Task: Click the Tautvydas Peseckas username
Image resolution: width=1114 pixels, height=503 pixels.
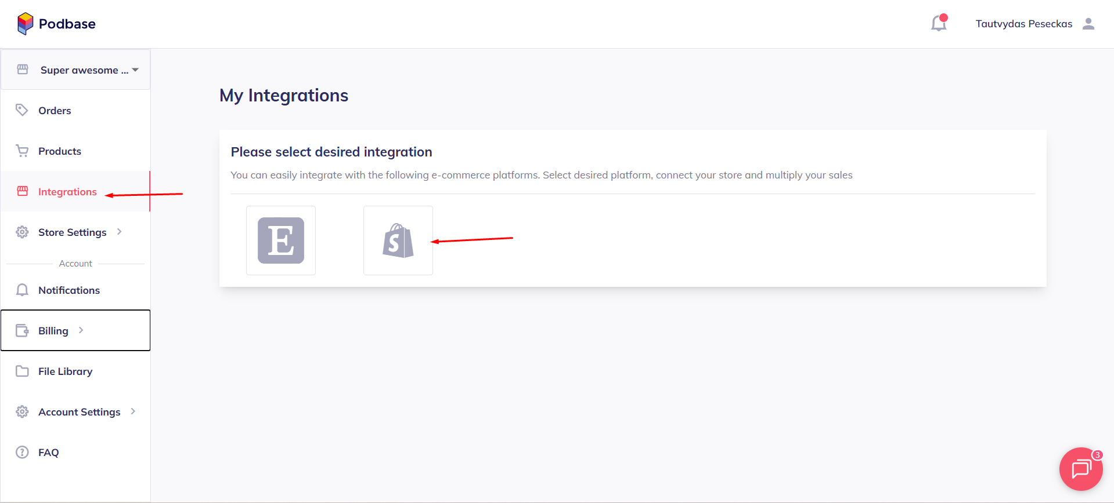Action: coord(1023,24)
